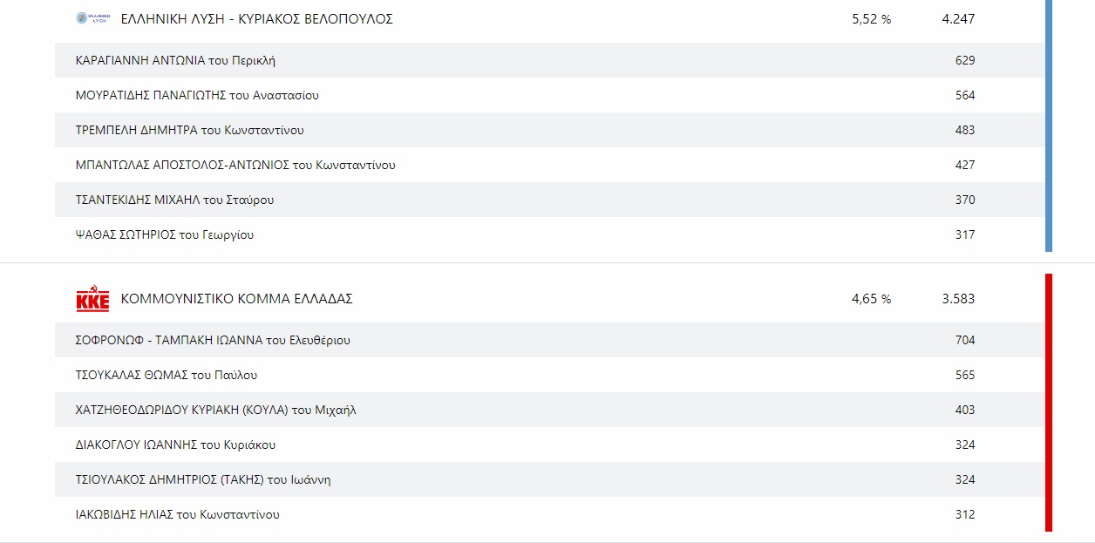Click the Ελληνική Λύση party logo

click(x=92, y=18)
